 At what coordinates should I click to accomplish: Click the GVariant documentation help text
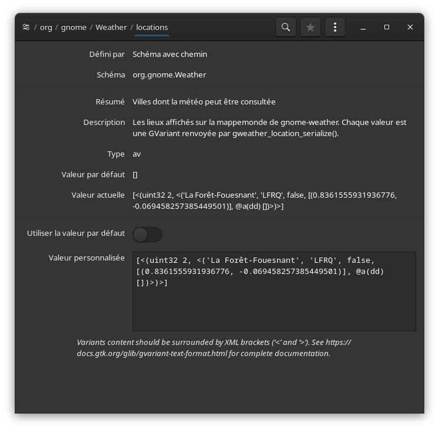[x=214, y=348]
